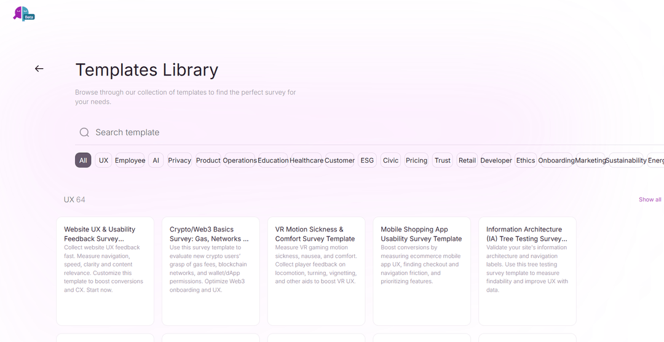The image size is (664, 342).
Task: Click Show all for UX templates
Action: pyautogui.click(x=650, y=200)
